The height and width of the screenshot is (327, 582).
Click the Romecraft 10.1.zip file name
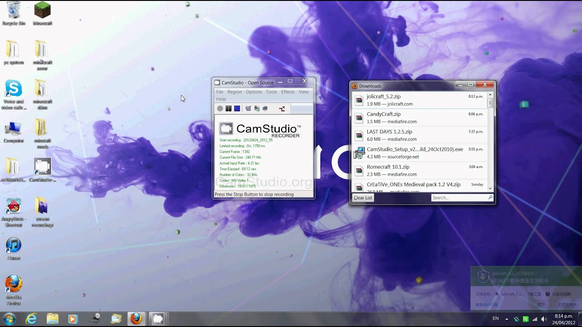pyautogui.click(x=388, y=167)
